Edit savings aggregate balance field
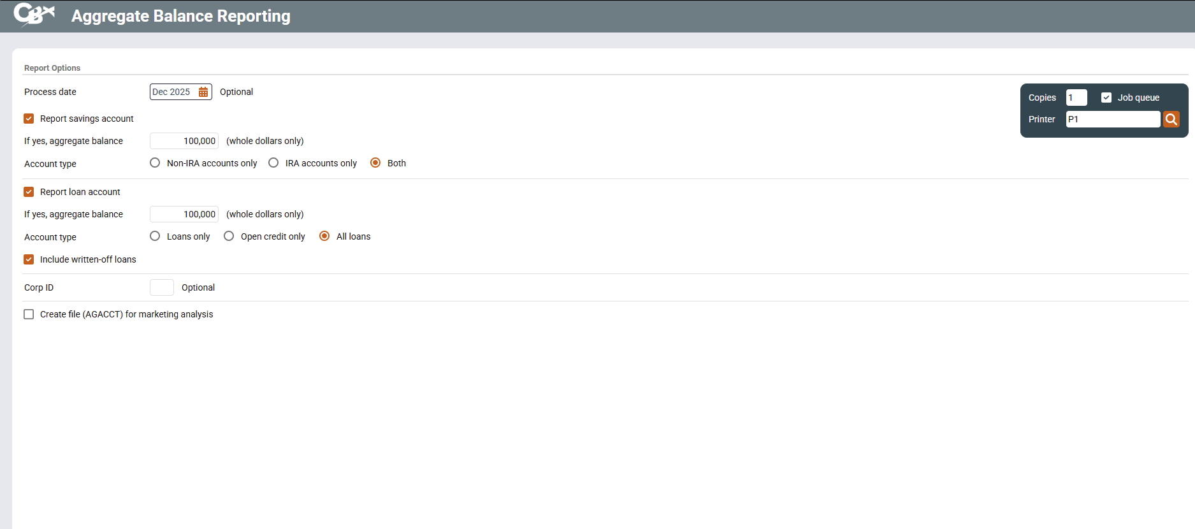 pyautogui.click(x=184, y=141)
